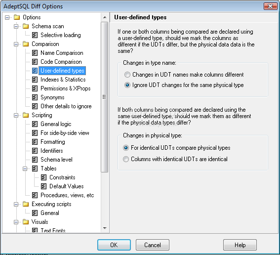Click the tree scrollbar up arrow
Screen dimensions: 280x255
[x=105, y=17]
